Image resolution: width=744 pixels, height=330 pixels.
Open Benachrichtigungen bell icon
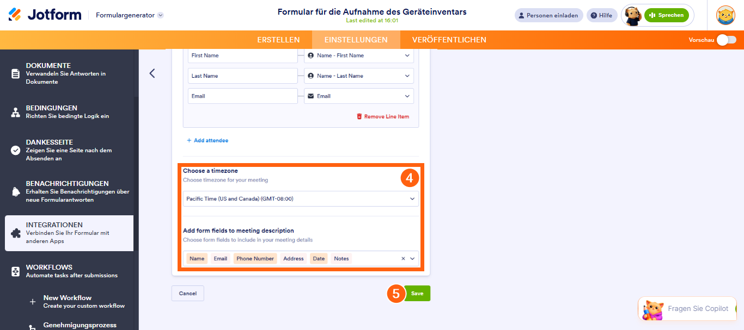click(x=16, y=191)
